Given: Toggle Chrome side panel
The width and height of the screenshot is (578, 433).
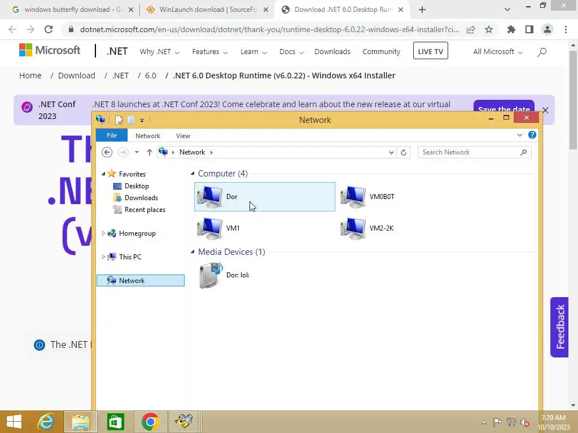Looking at the screenshot, I should (x=529, y=29).
